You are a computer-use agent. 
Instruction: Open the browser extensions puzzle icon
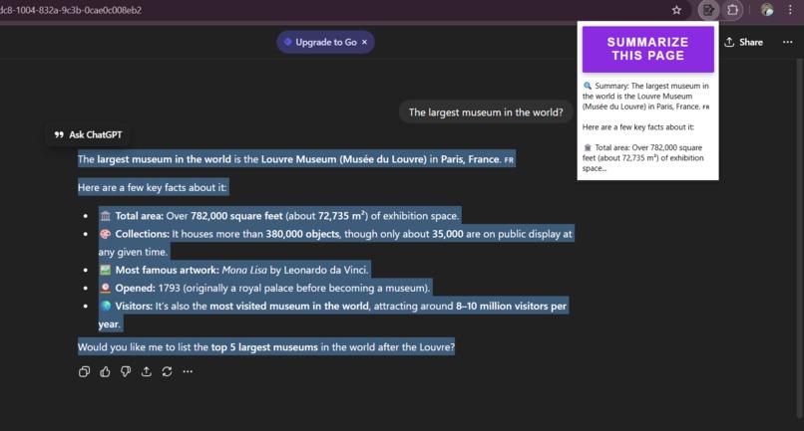733,10
